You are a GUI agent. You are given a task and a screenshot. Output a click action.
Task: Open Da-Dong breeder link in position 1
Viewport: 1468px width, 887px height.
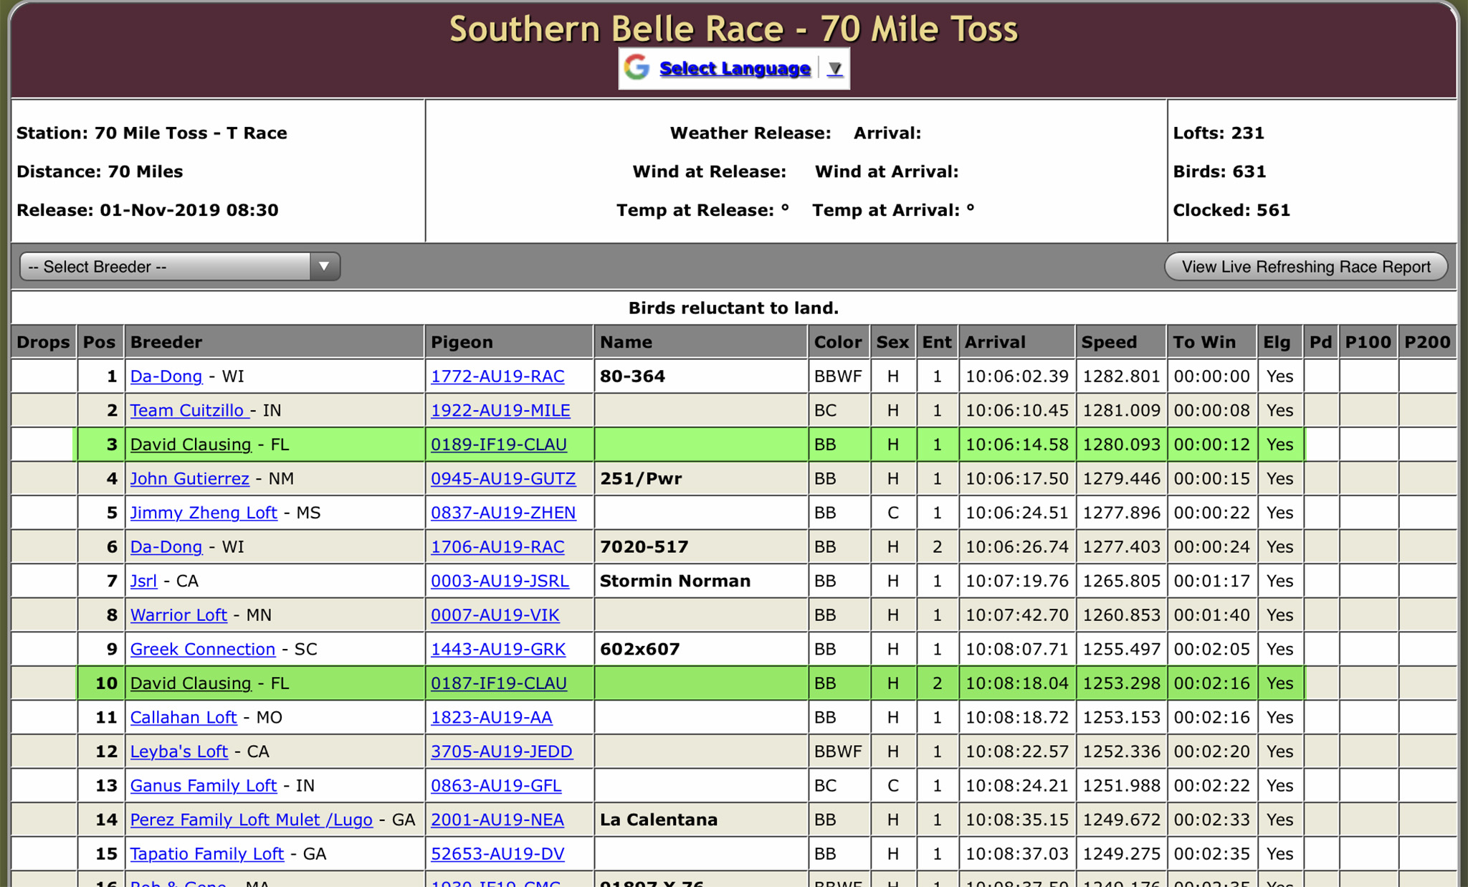(166, 376)
